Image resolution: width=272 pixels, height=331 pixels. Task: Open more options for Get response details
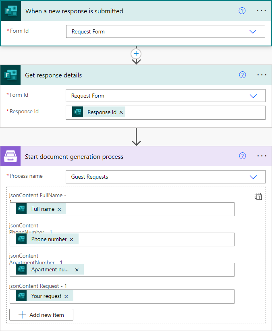tap(262, 75)
